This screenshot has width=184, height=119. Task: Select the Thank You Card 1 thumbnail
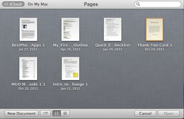click(x=154, y=29)
